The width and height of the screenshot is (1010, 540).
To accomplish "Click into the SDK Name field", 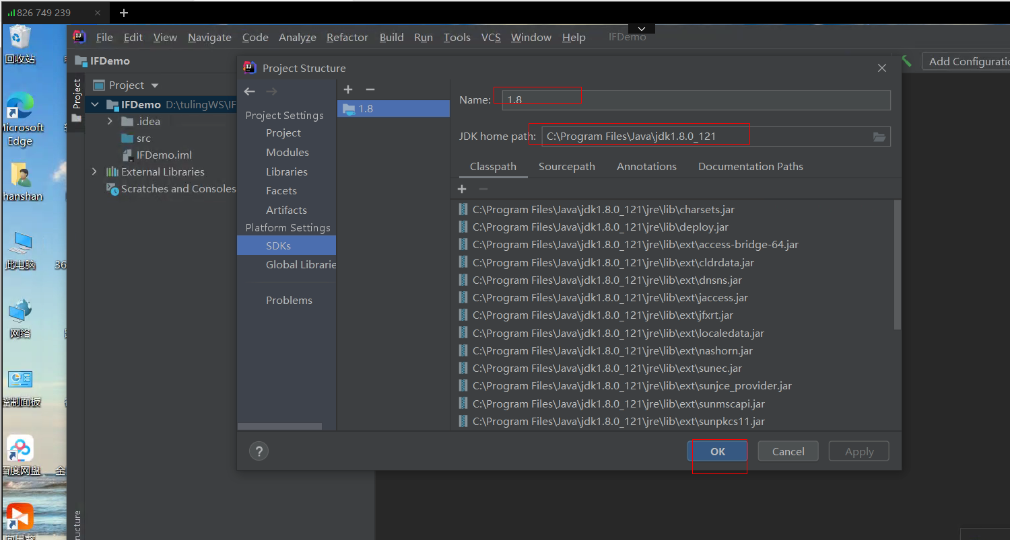I will coord(696,100).
